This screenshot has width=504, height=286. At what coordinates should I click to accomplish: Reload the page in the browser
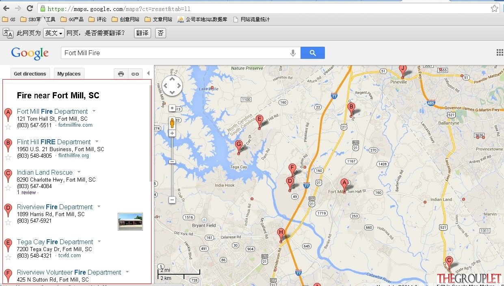(x=30, y=8)
